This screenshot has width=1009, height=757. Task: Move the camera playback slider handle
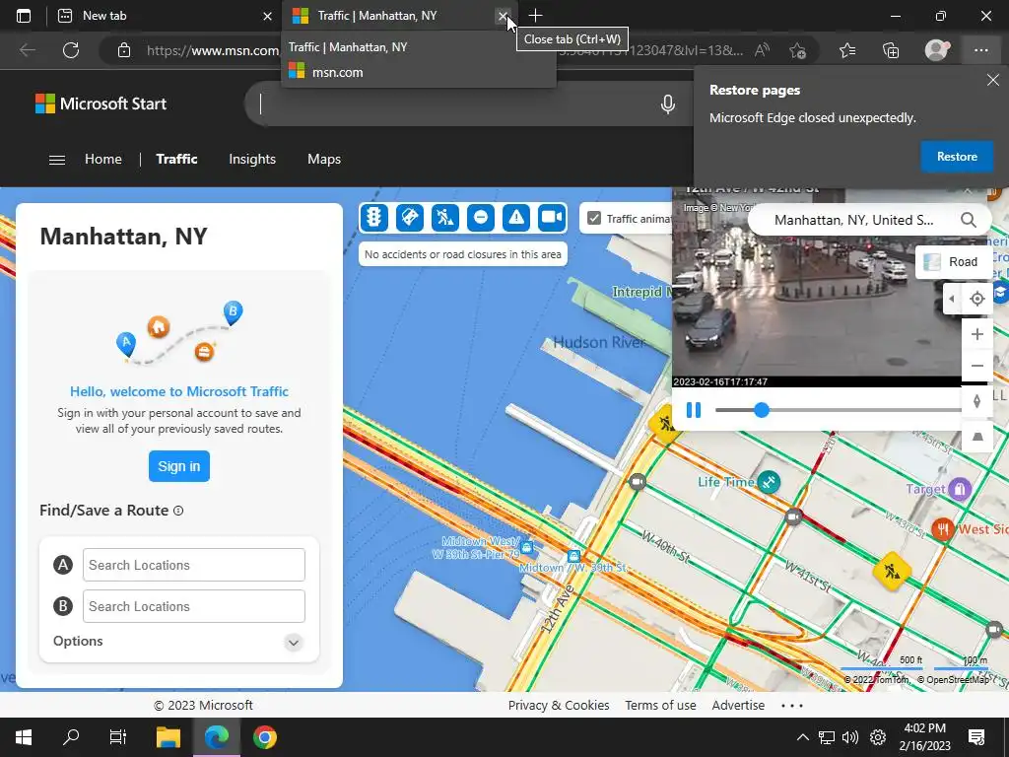[762, 410]
